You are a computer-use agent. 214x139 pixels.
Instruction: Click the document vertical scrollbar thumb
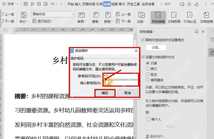pos(135,43)
